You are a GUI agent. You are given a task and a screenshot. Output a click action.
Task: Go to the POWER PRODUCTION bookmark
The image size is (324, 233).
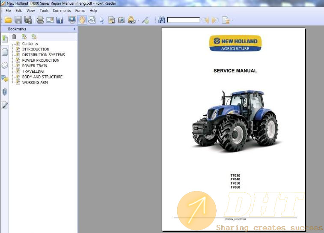click(41, 60)
